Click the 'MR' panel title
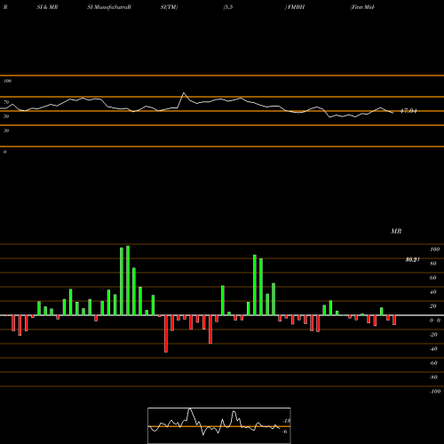Viewport: 444px width, 444px height. [396, 231]
